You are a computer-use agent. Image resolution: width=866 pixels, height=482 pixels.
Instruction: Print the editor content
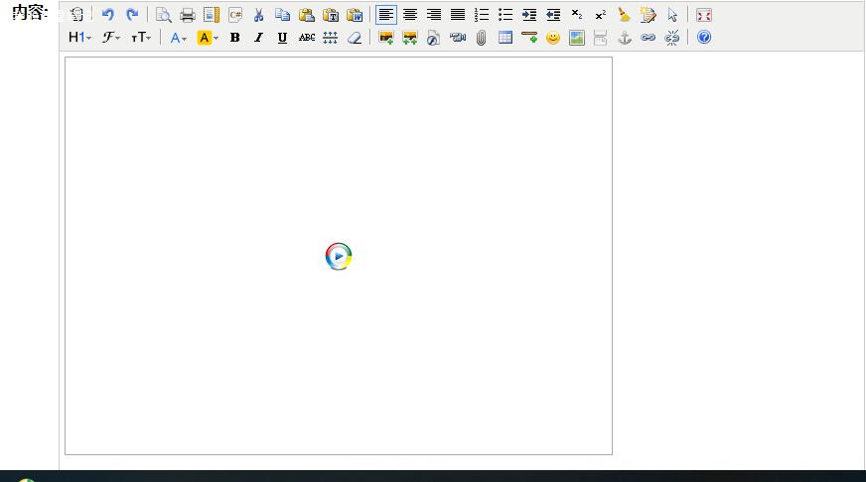pyautogui.click(x=188, y=15)
